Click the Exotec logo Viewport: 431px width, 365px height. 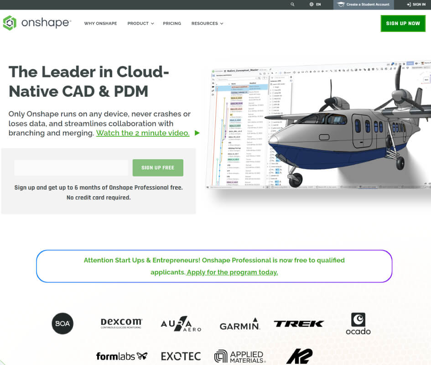click(x=181, y=356)
